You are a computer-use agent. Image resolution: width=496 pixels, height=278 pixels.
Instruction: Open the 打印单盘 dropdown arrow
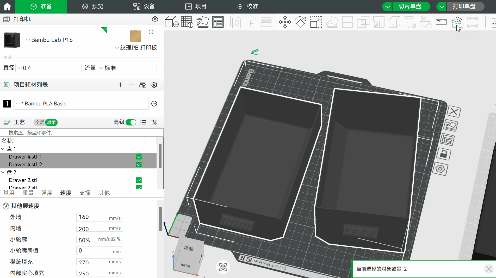point(442,7)
